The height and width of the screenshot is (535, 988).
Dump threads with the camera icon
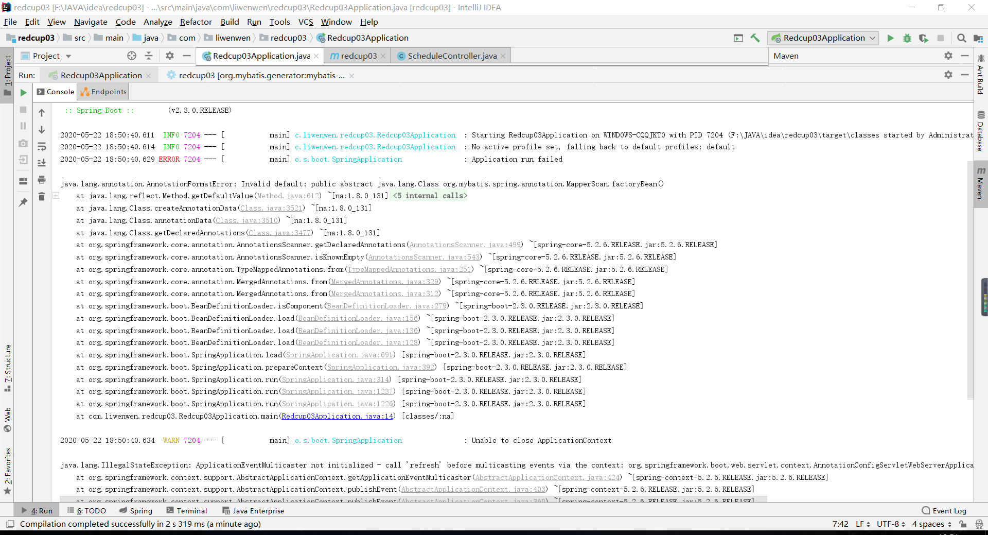23,144
